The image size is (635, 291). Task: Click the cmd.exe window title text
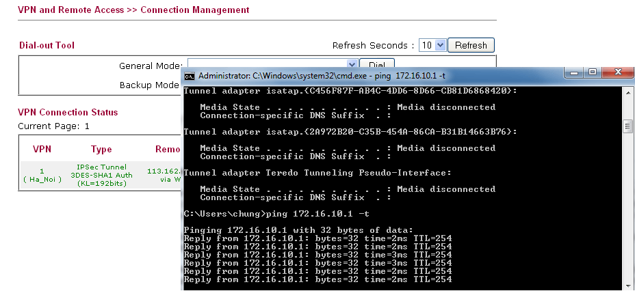[x=322, y=76]
